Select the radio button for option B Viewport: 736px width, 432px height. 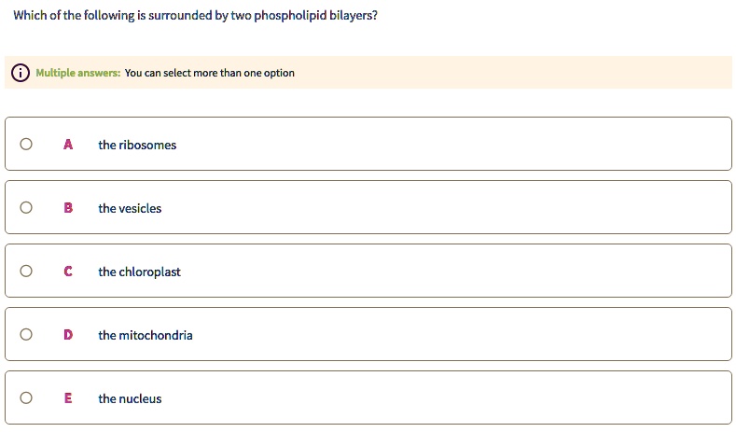coord(26,208)
